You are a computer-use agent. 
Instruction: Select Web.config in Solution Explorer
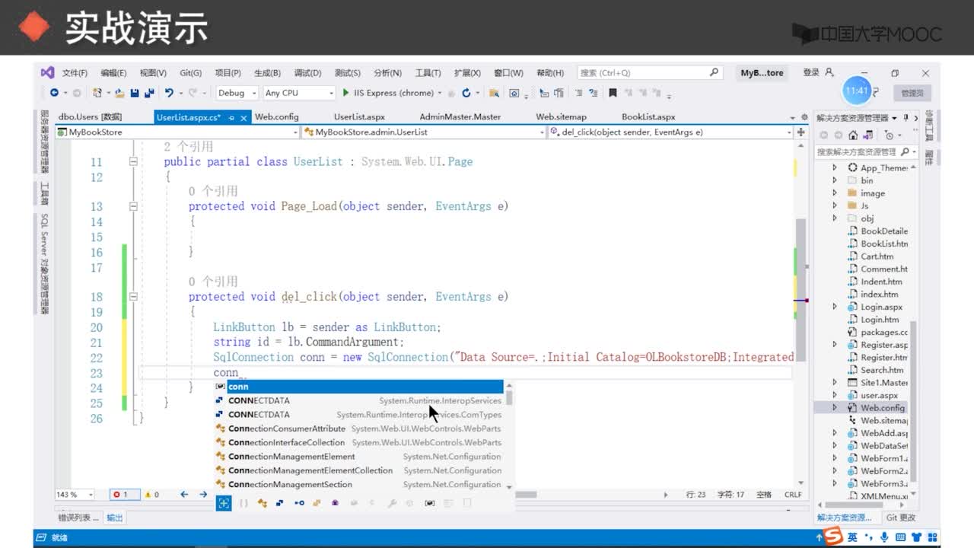[x=883, y=408]
